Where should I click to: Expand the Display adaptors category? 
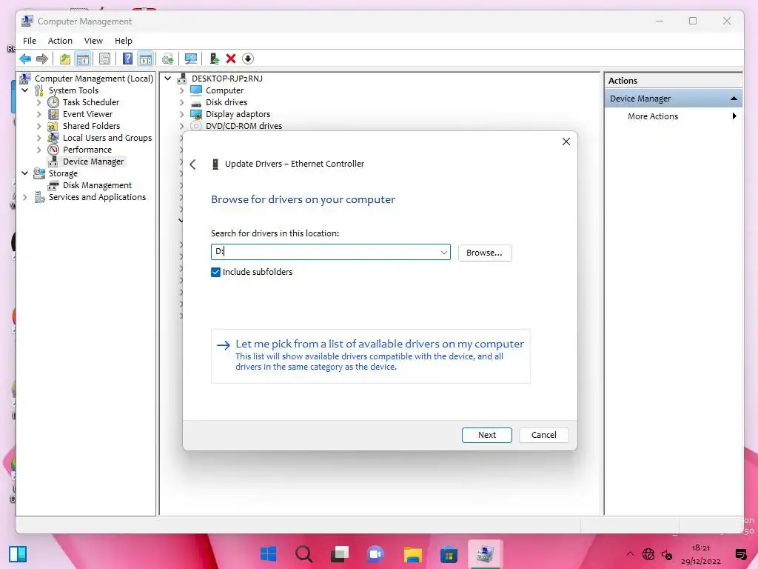[x=182, y=114]
